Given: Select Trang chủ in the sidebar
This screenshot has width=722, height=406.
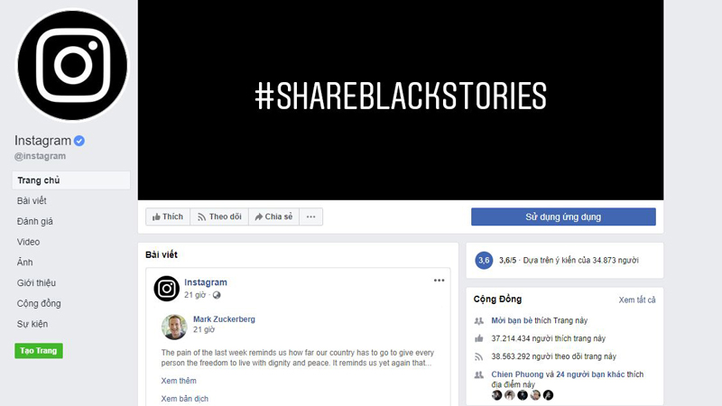Looking at the screenshot, I should pos(71,180).
